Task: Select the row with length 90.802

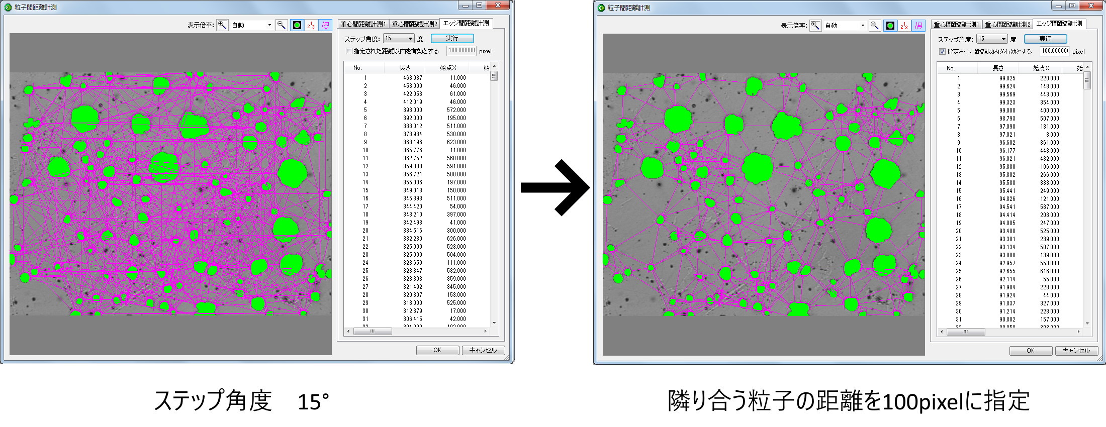Action: tap(1010, 319)
